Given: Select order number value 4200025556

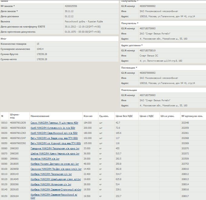Looking at the screenshot, I should (x=71, y=6).
